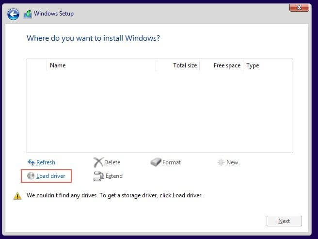
Task: Click the Delete X icon
Action: coord(98,162)
